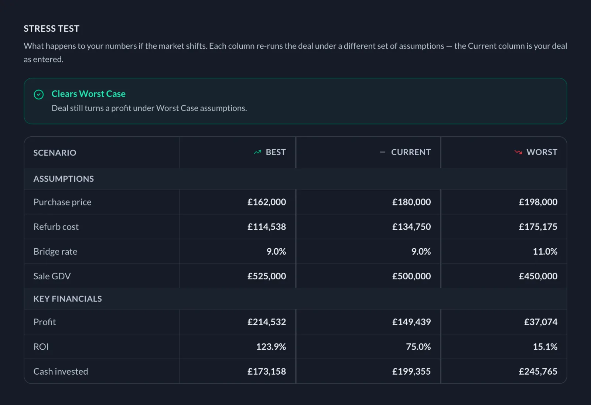Click worst bridge rate 11.0%
The height and width of the screenshot is (405, 591).
pos(545,252)
